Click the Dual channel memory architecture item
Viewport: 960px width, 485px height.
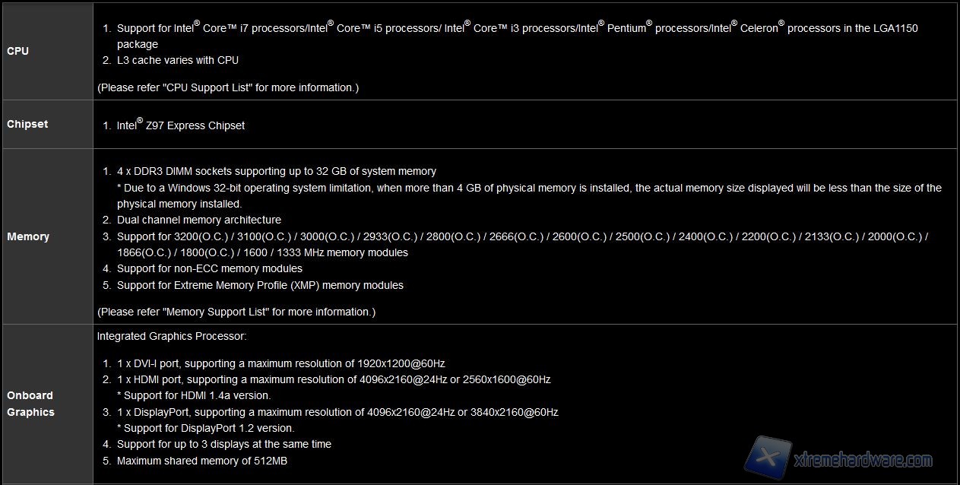click(199, 220)
